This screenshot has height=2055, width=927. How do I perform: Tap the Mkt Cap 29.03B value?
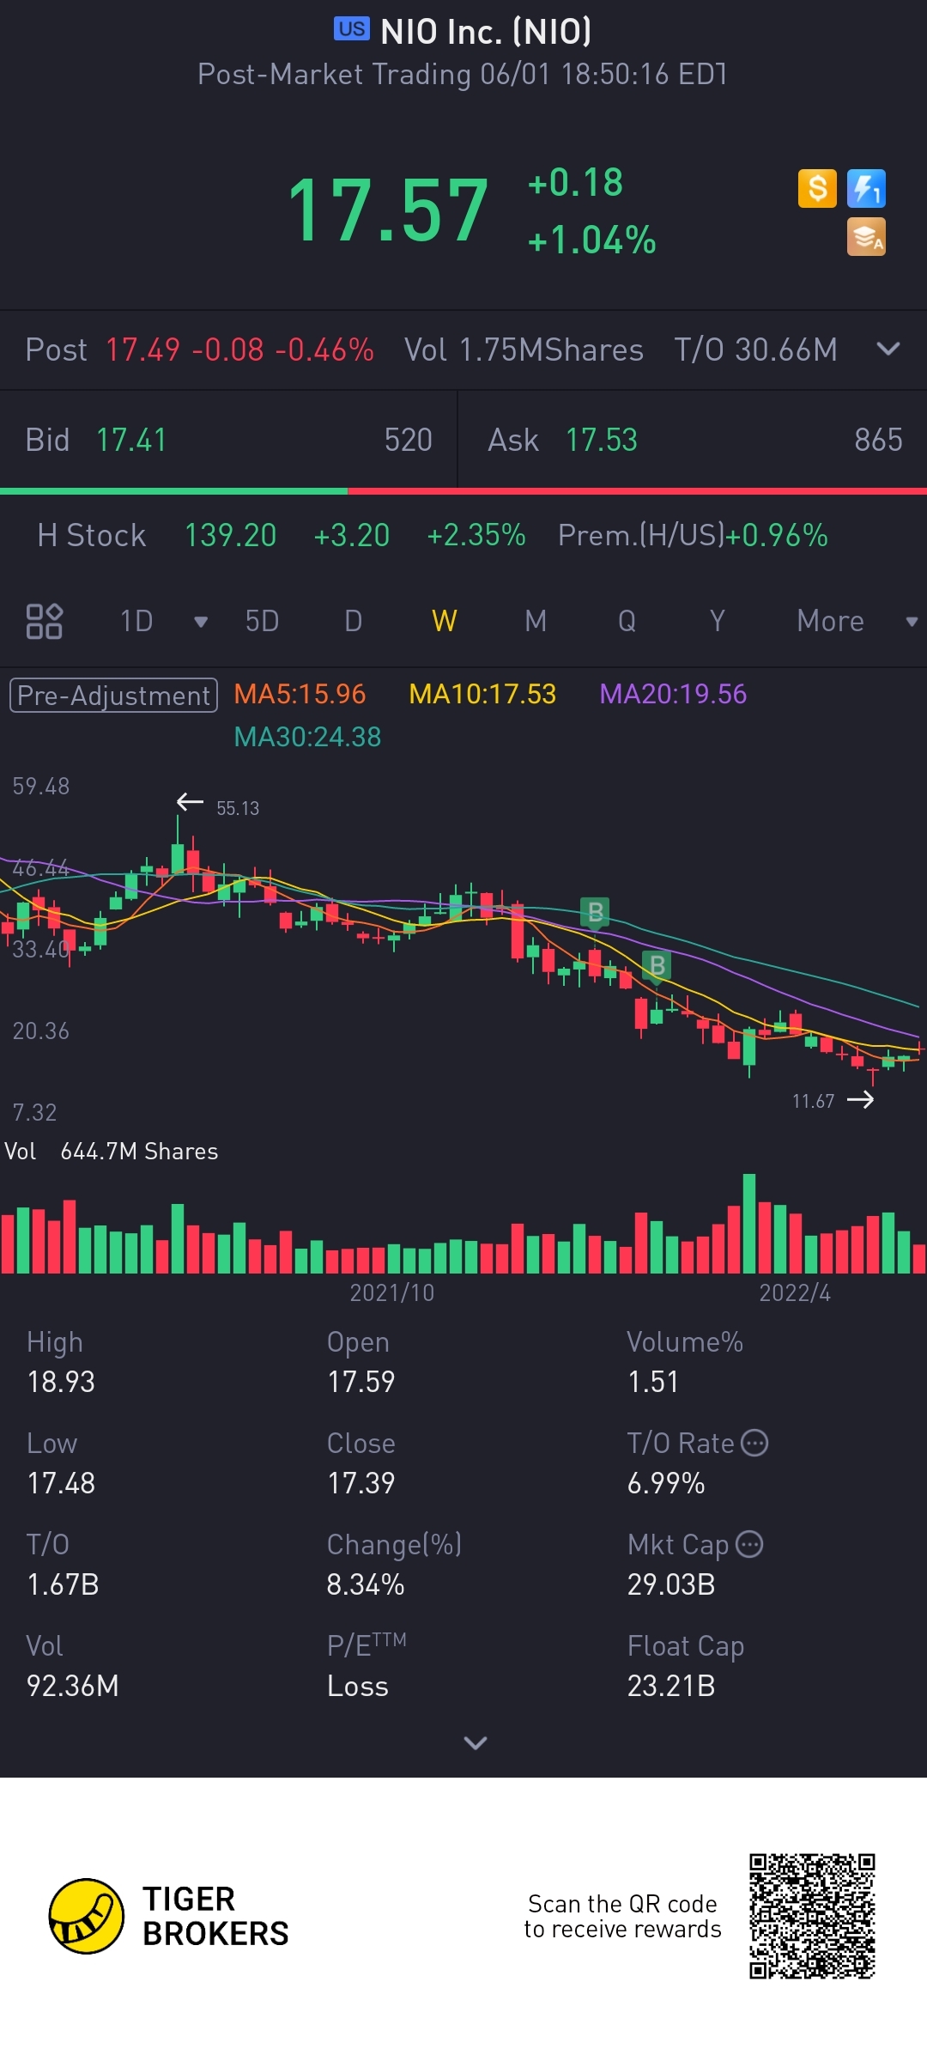[671, 1584]
